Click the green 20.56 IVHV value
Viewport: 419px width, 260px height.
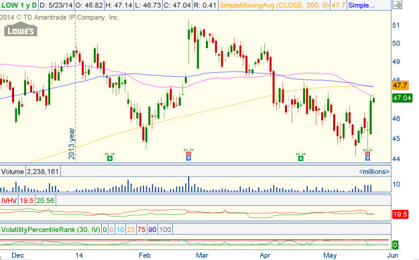pyautogui.click(x=45, y=201)
